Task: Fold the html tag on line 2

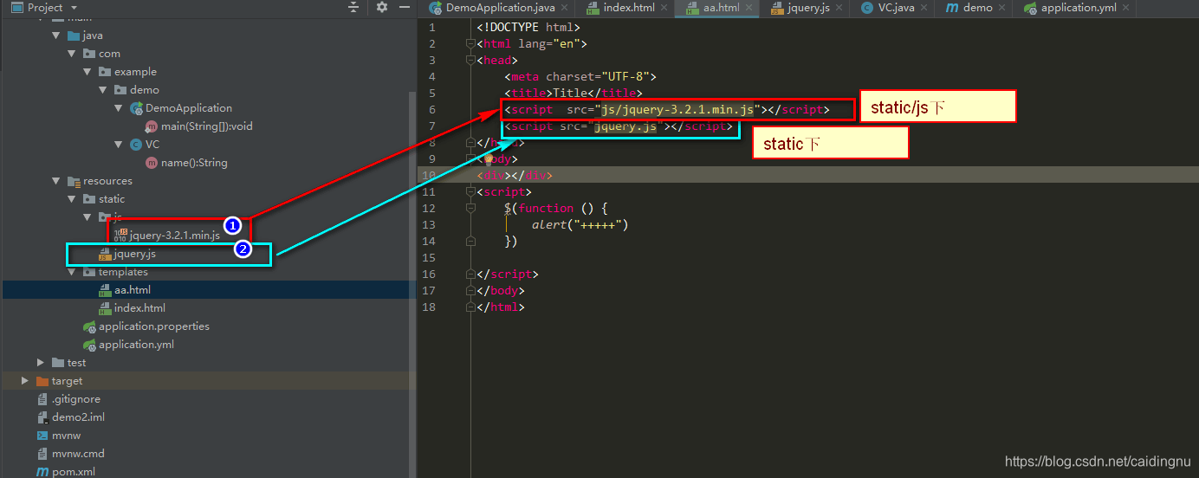Action: 471,44
